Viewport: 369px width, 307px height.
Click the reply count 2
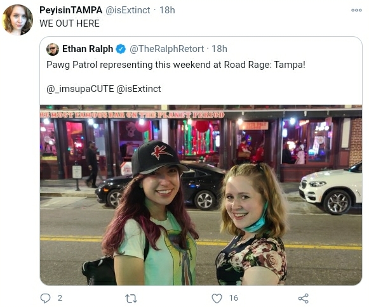pyautogui.click(x=60, y=298)
